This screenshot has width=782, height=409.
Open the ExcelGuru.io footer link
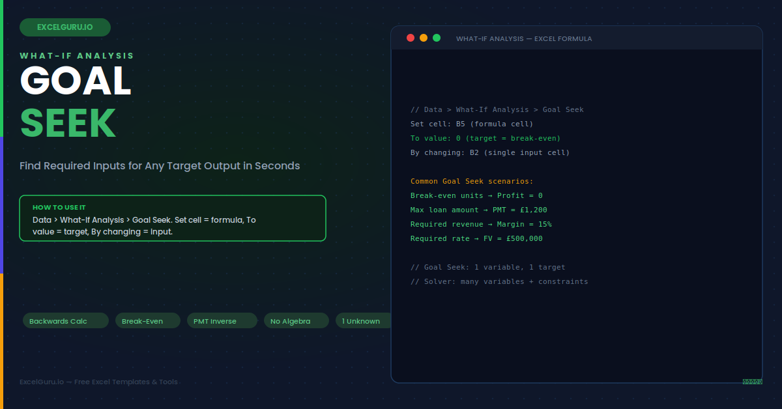(98, 382)
